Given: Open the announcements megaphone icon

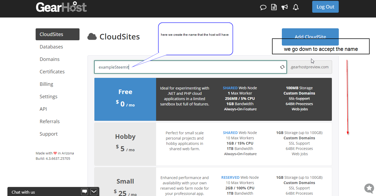Looking at the screenshot, I should 285,7.
